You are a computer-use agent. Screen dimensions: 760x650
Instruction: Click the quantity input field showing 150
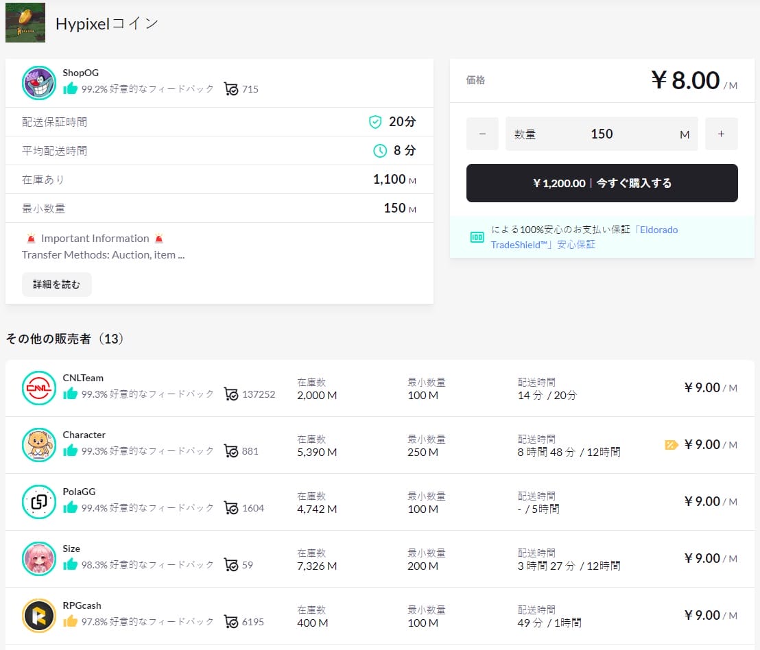pos(602,134)
